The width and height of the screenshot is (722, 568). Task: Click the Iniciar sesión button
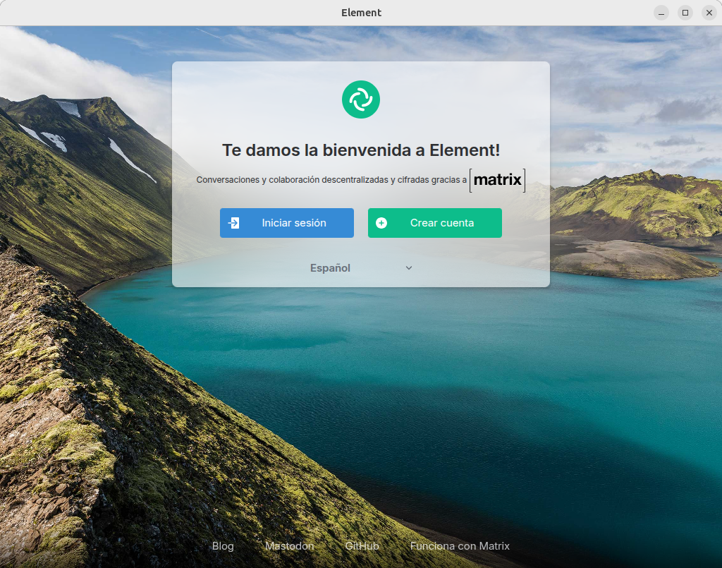coord(286,222)
